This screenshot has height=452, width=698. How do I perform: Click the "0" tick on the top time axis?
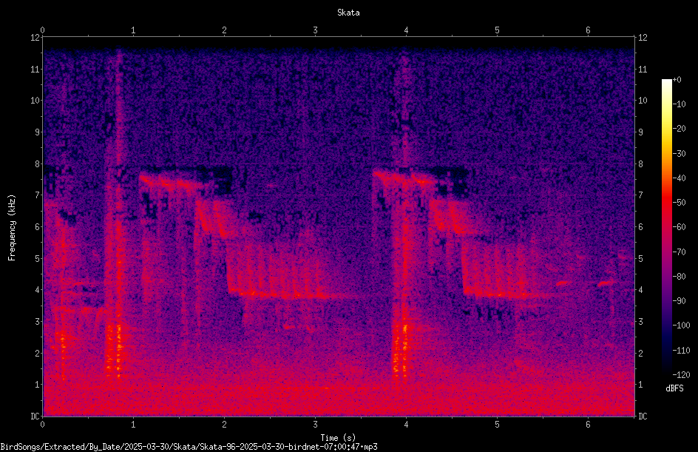click(x=42, y=30)
